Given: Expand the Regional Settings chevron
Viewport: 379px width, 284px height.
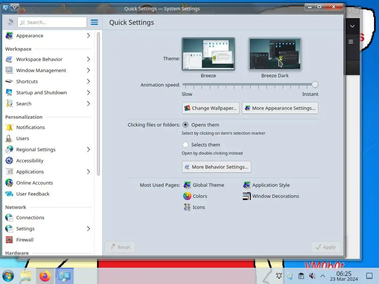Looking at the screenshot, I should point(88,149).
